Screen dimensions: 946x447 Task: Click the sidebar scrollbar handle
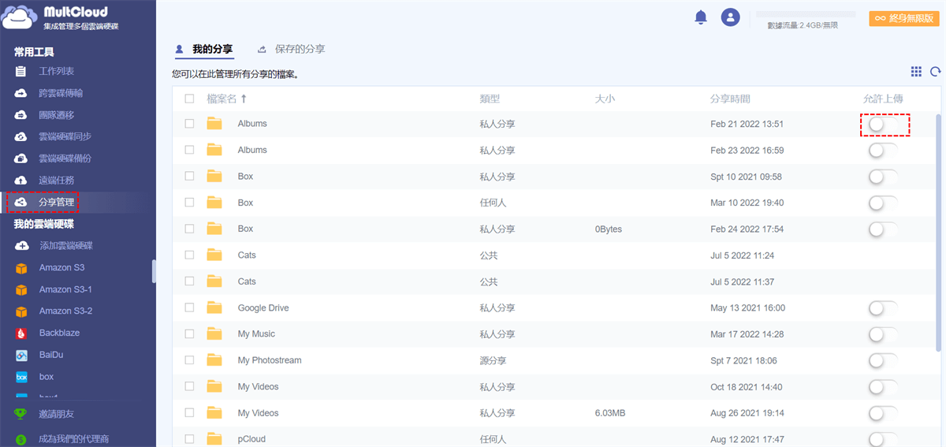coord(154,270)
